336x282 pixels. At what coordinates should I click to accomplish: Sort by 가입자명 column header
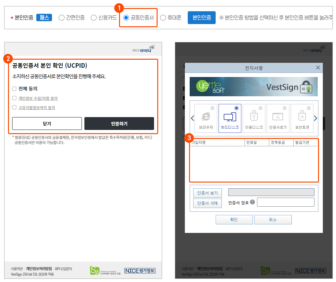coord(217,142)
